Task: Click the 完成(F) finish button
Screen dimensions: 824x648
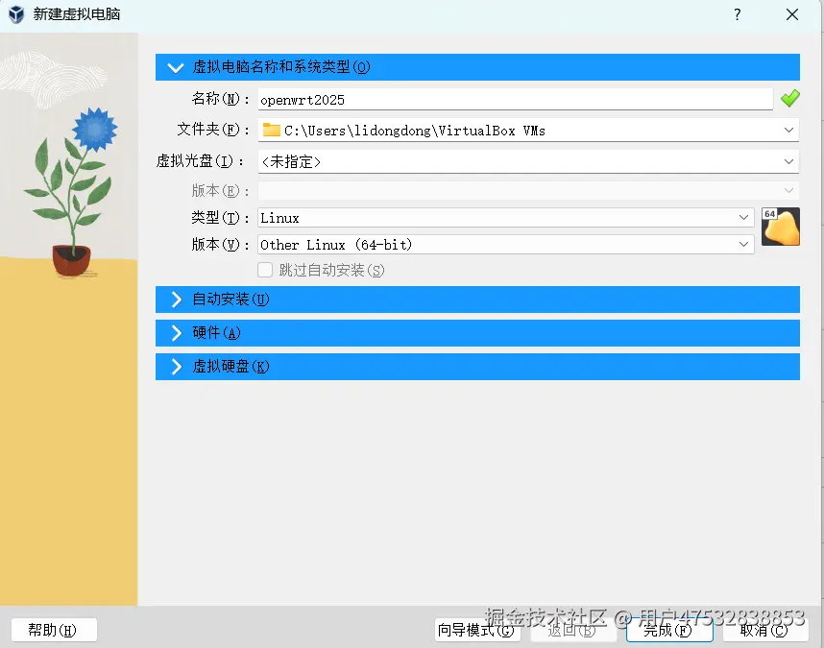Action: (669, 630)
